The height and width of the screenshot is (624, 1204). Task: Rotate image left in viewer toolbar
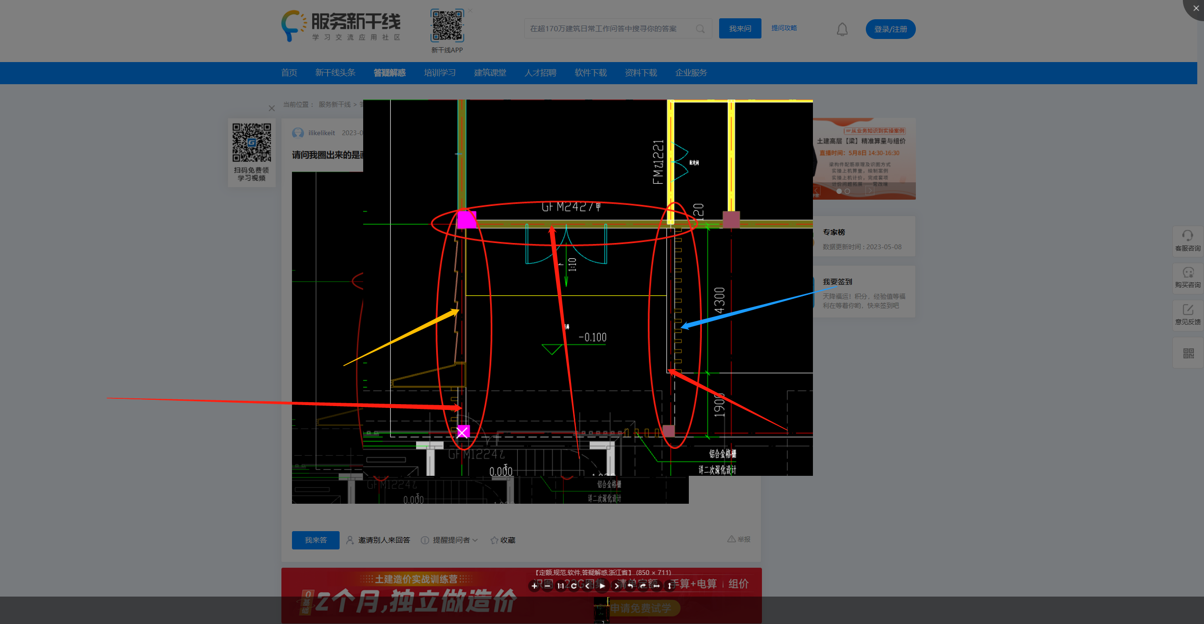(x=630, y=586)
